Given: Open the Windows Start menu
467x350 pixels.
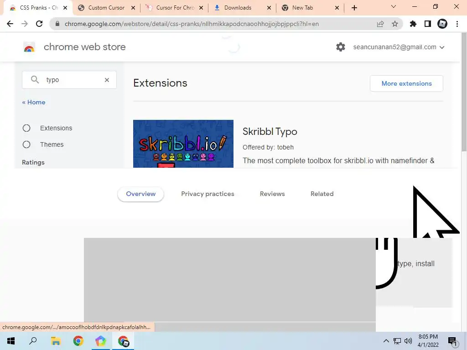Looking at the screenshot, I should pos(11,341).
